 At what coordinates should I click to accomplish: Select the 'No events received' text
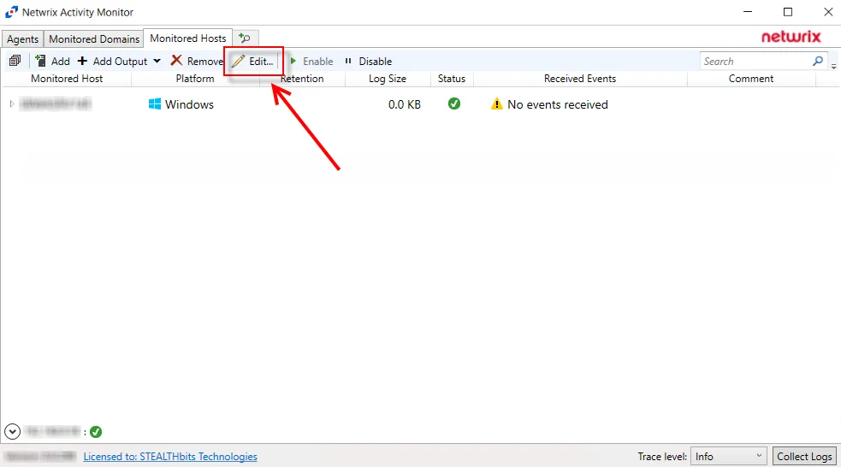557,104
